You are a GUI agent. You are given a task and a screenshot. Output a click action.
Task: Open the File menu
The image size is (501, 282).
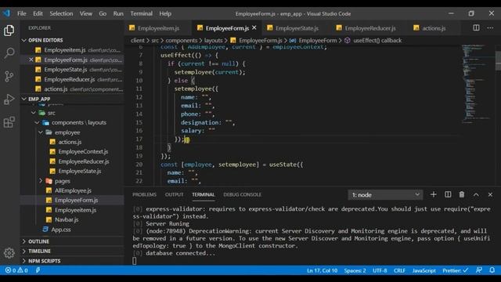coord(22,13)
